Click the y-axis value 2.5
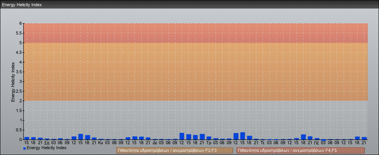379x155 pixels. 19,91
